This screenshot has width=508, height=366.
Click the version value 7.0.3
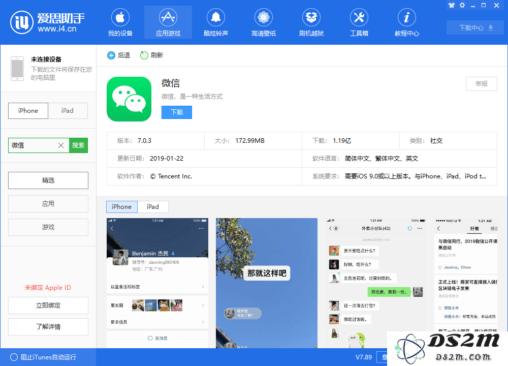pyautogui.click(x=144, y=141)
